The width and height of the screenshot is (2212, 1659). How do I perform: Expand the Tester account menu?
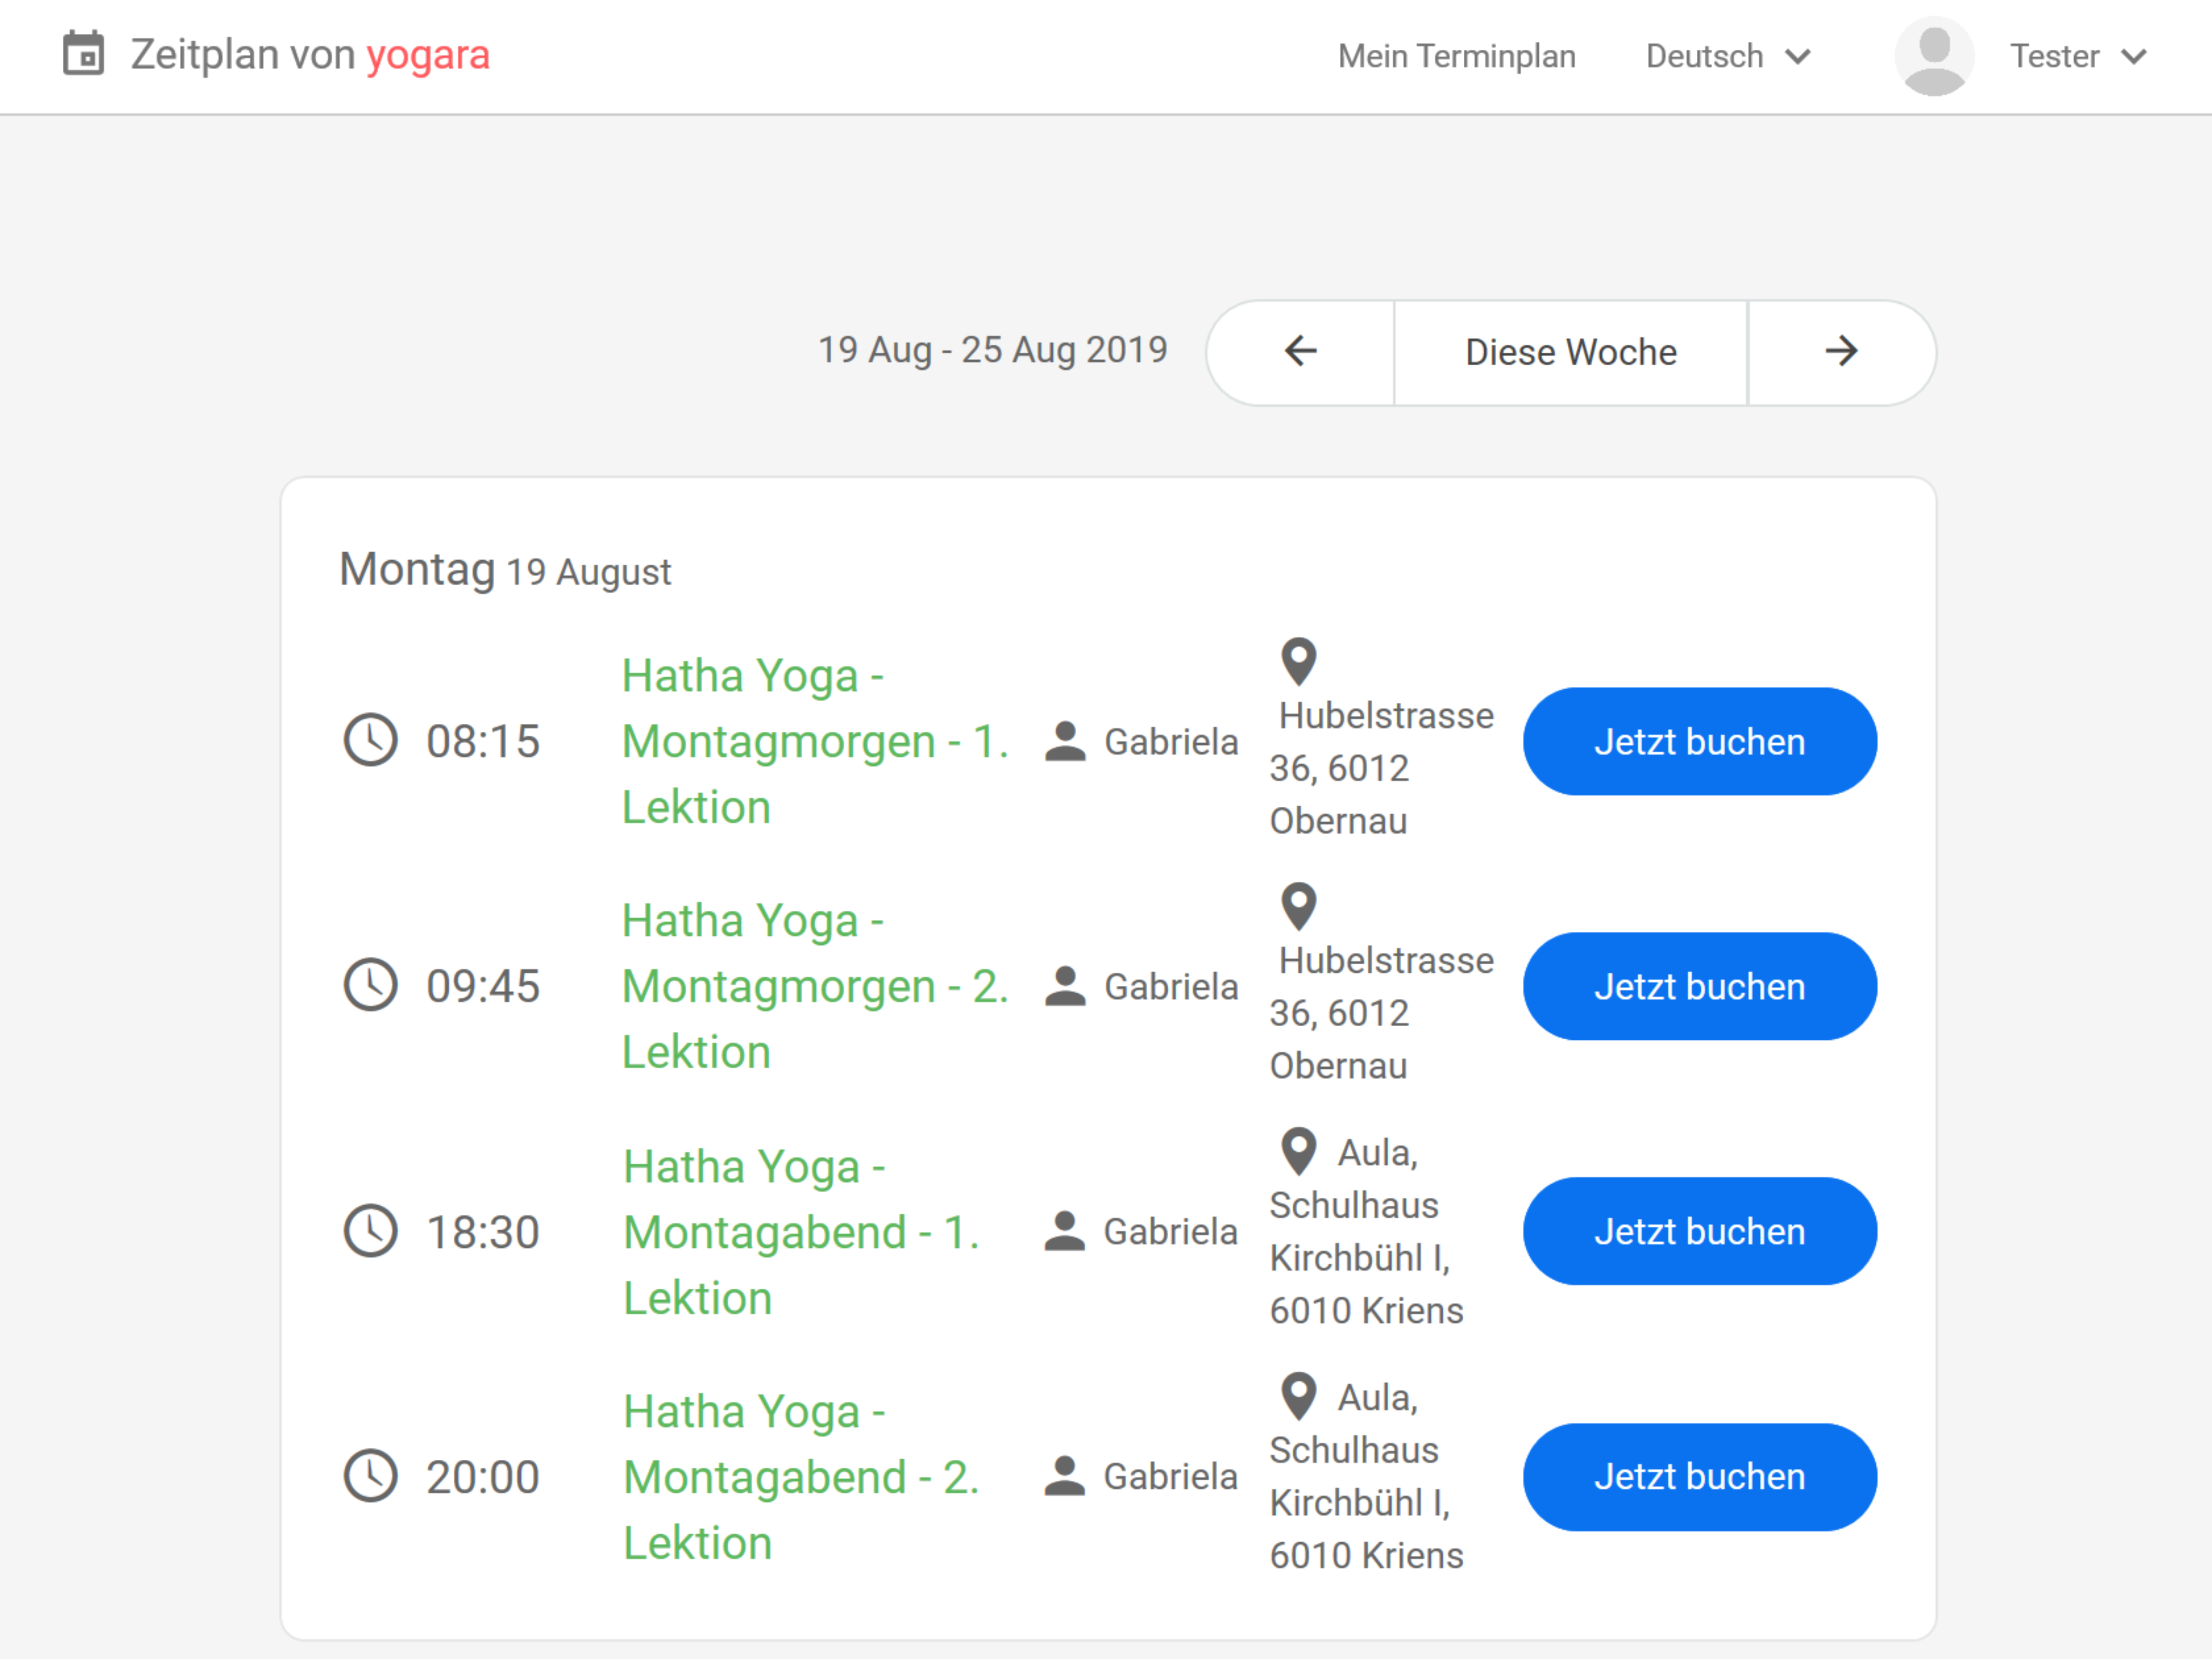(x=2078, y=56)
